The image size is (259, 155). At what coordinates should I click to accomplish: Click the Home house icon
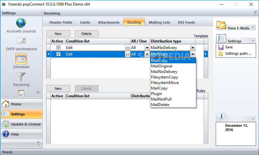coord(6,104)
